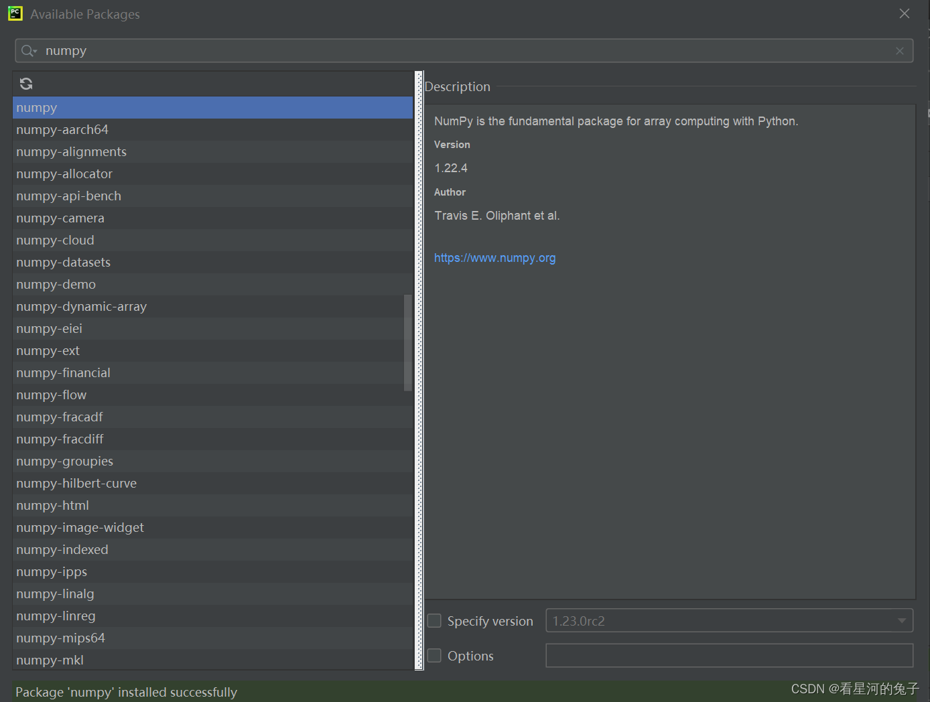This screenshot has width=930, height=702.
Task: Select the numpy package row
Action: 213,108
